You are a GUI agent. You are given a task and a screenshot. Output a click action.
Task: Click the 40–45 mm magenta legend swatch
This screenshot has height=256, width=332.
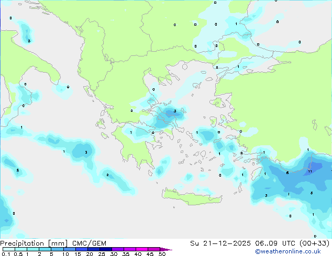point(142,249)
